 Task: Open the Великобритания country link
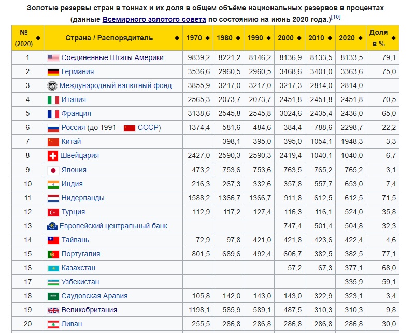pos(89,310)
